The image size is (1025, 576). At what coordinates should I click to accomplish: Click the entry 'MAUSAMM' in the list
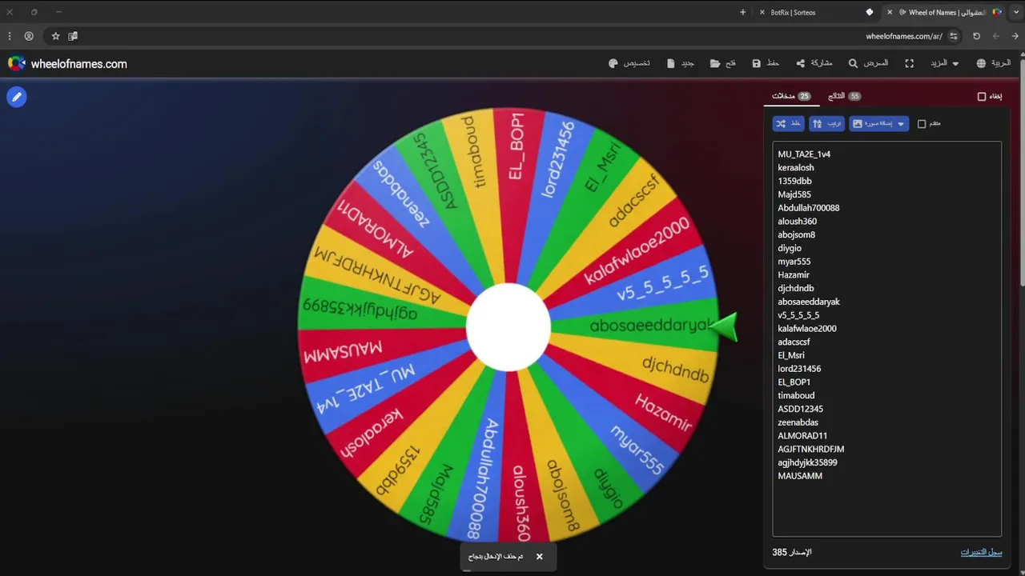pos(800,476)
